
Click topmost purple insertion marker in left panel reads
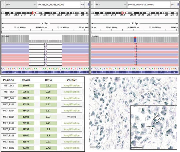(45, 44)
